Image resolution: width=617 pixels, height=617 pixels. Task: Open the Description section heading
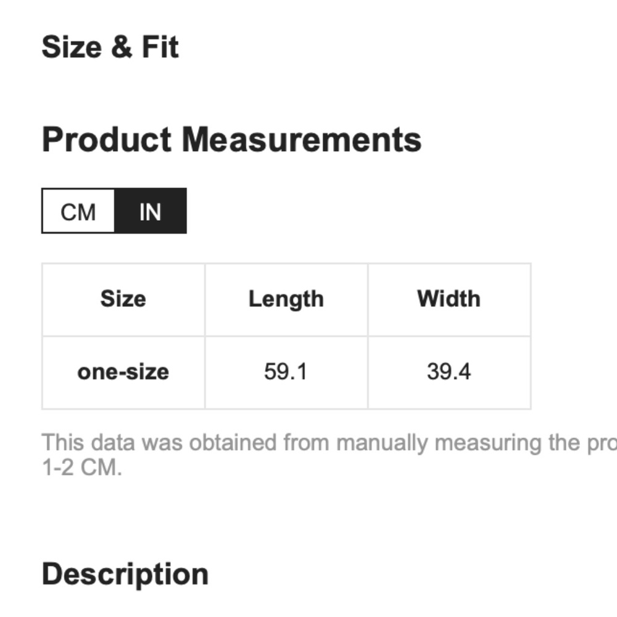[125, 575]
